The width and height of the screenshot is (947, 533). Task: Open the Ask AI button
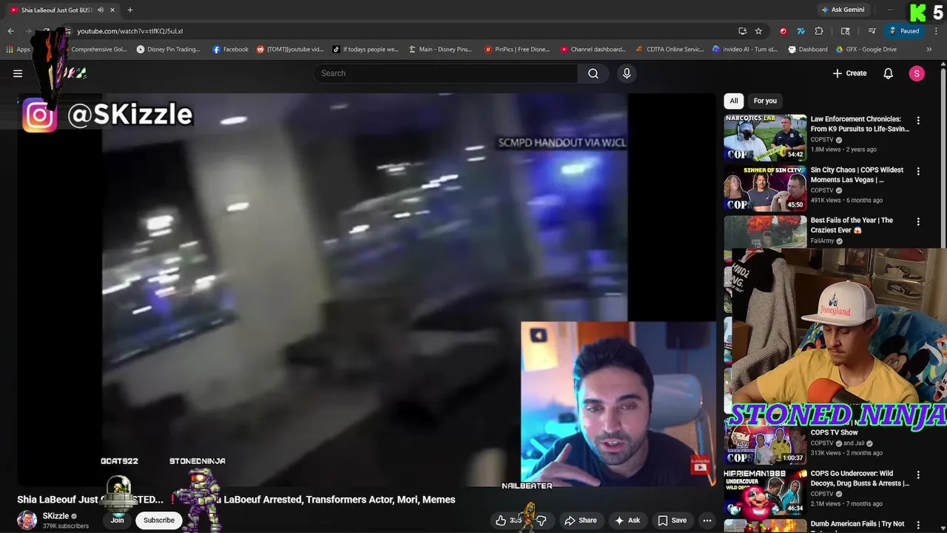627,520
